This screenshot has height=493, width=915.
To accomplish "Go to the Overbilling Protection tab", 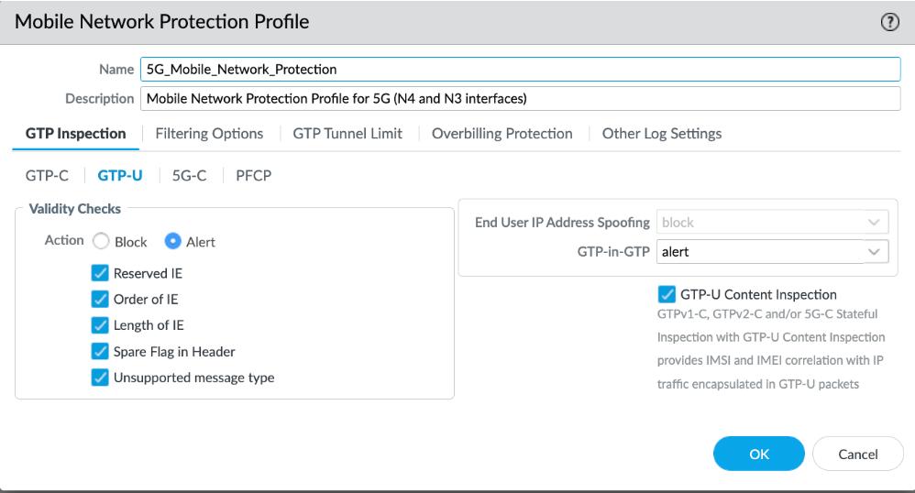I will [x=502, y=134].
